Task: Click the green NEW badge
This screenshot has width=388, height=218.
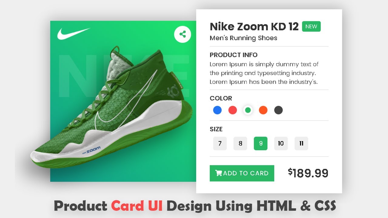Action: [x=311, y=27]
